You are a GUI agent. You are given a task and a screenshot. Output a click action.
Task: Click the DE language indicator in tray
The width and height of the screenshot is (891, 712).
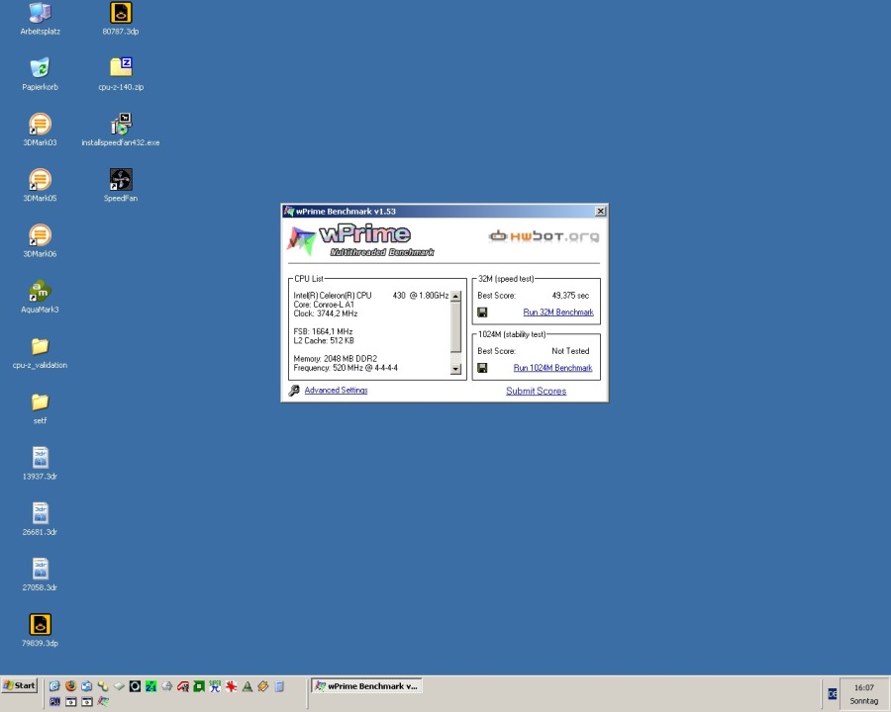(833, 694)
